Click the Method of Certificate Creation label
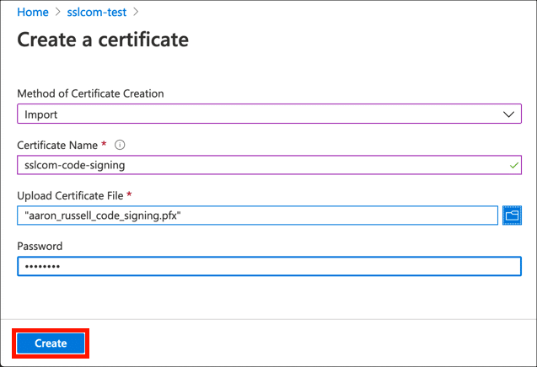The image size is (537, 367). 90,93
